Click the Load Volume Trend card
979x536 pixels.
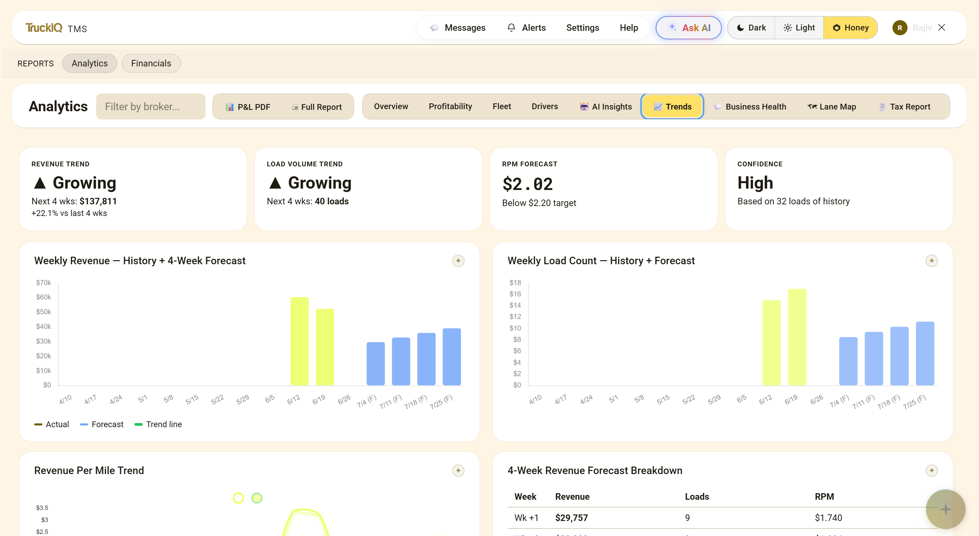pyautogui.click(x=368, y=189)
